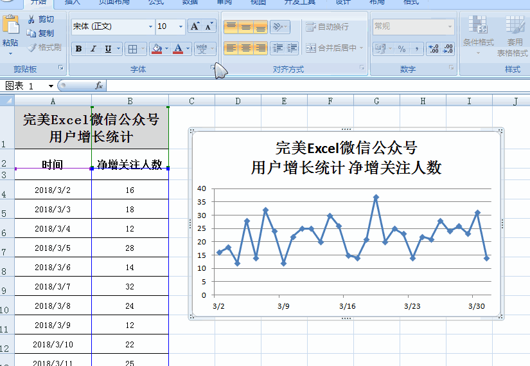Click the Wrap Text (自动换行) button

pos(327,27)
